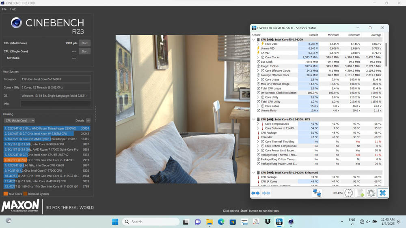The width and height of the screenshot is (406, 228).
Task: Click the rendered room image in Cinebench
Action: (x=183, y=109)
